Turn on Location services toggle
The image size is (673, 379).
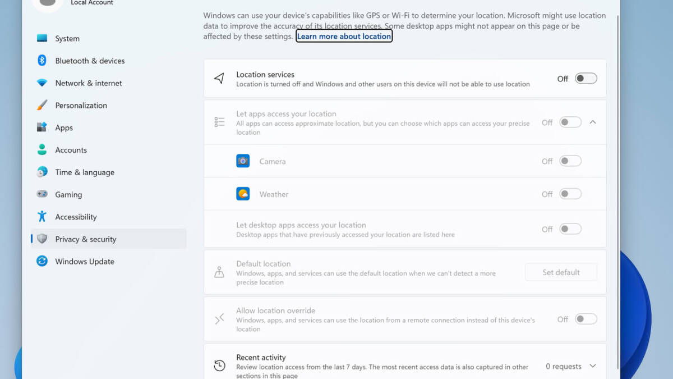[586, 79]
